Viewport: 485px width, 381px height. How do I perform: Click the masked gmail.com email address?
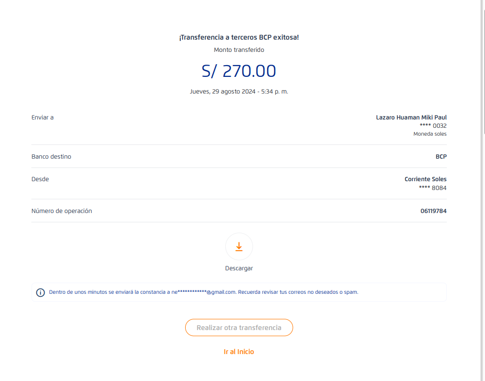point(203,292)
